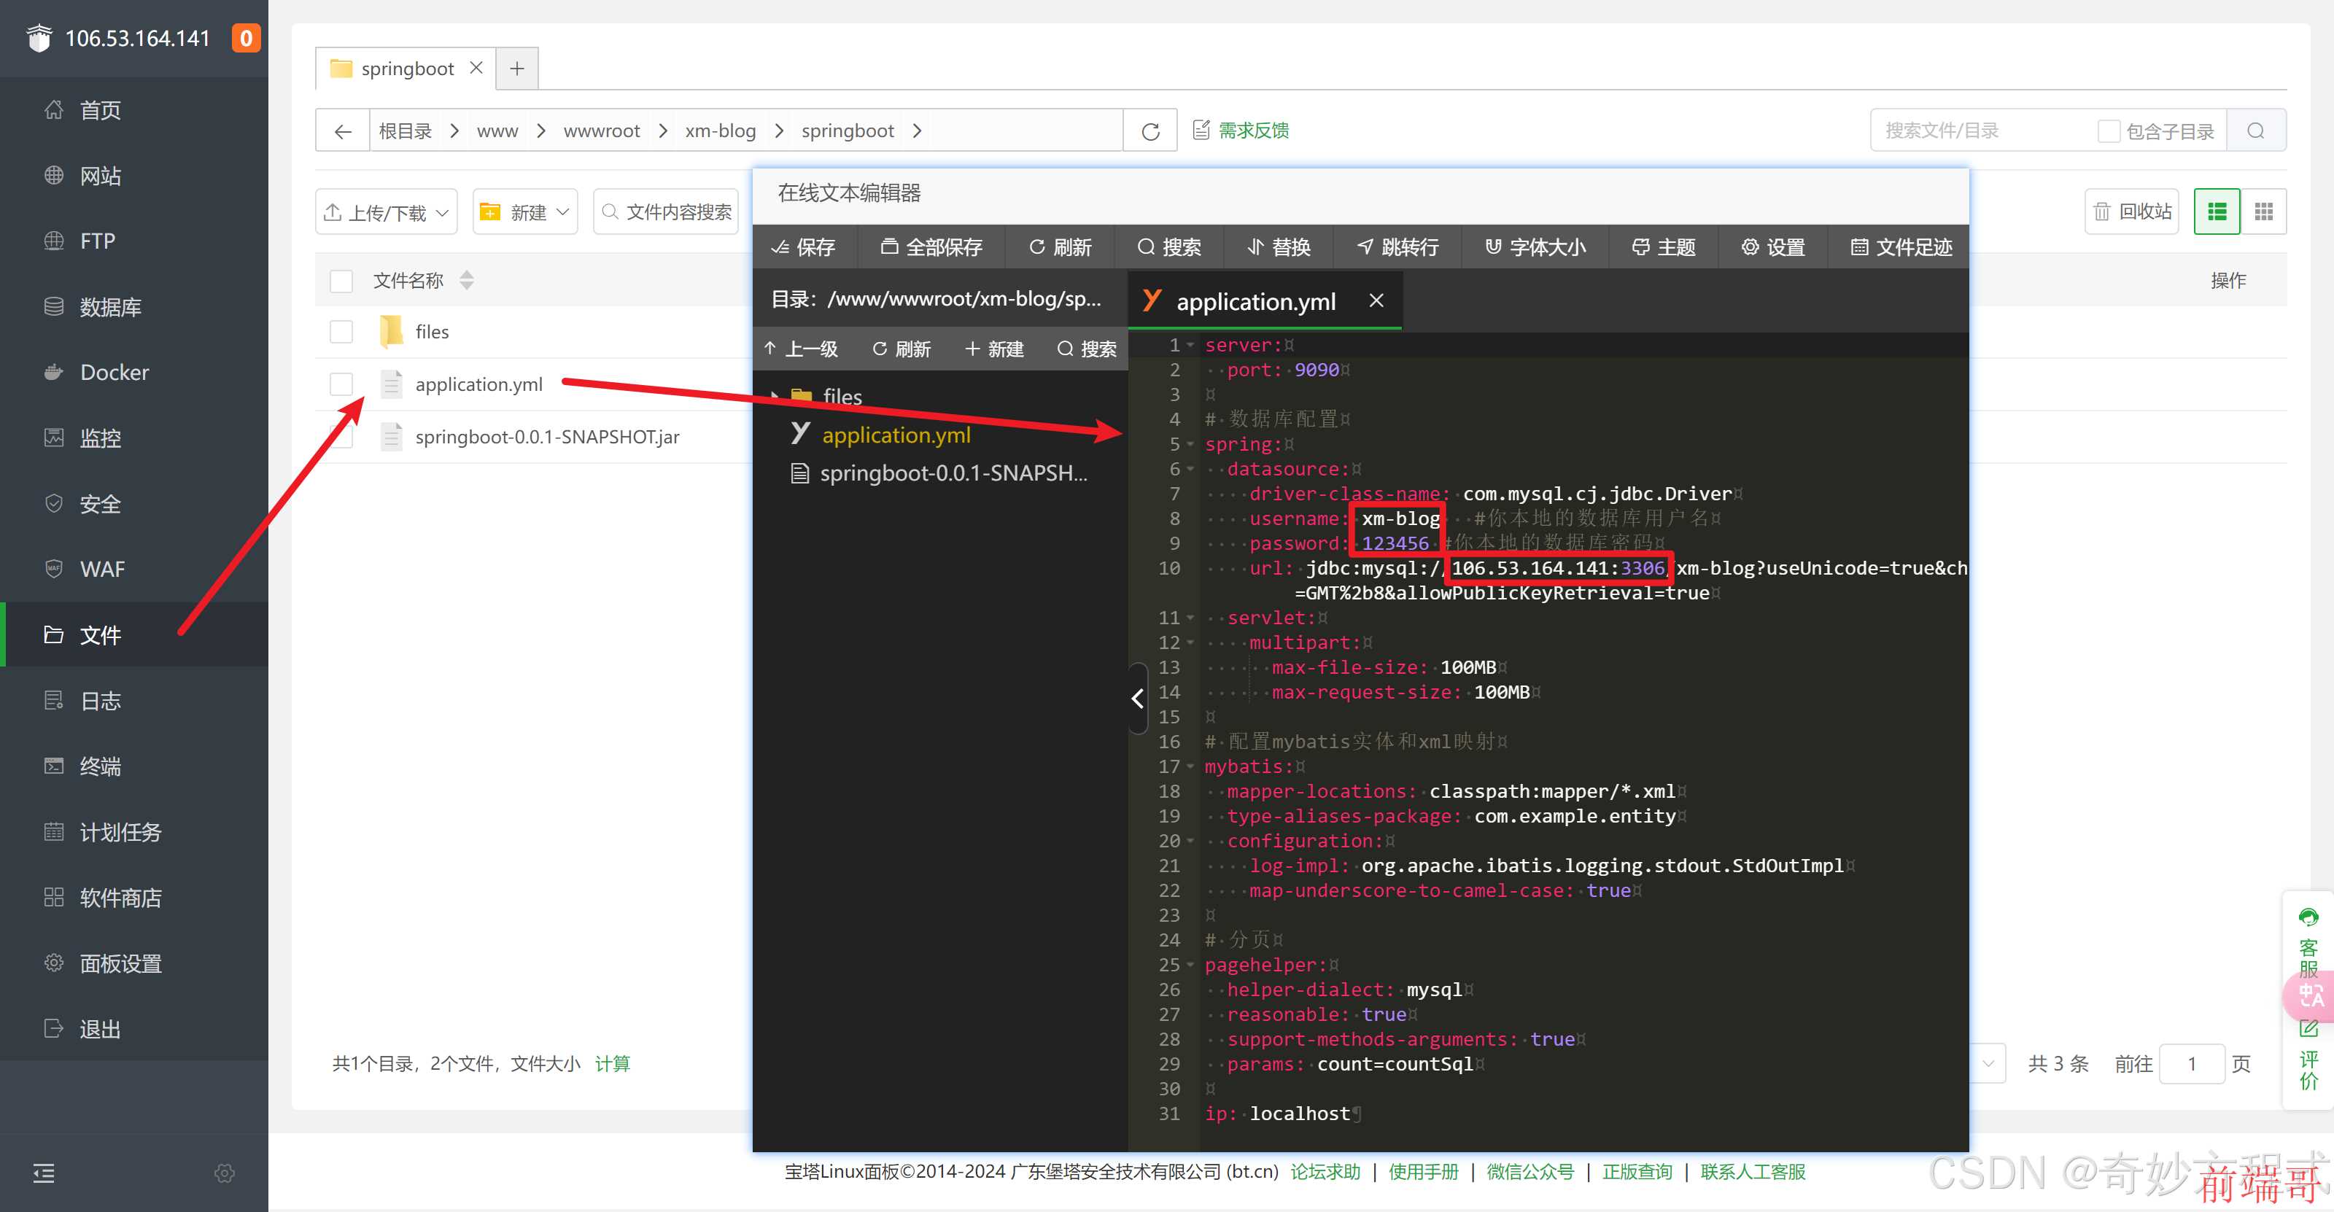Click the wwwroot breadcrumb
The image size is (2334, 1212).
point(602,131)
